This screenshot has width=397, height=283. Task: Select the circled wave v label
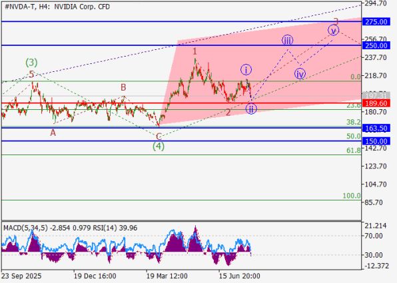coord(334,31)
